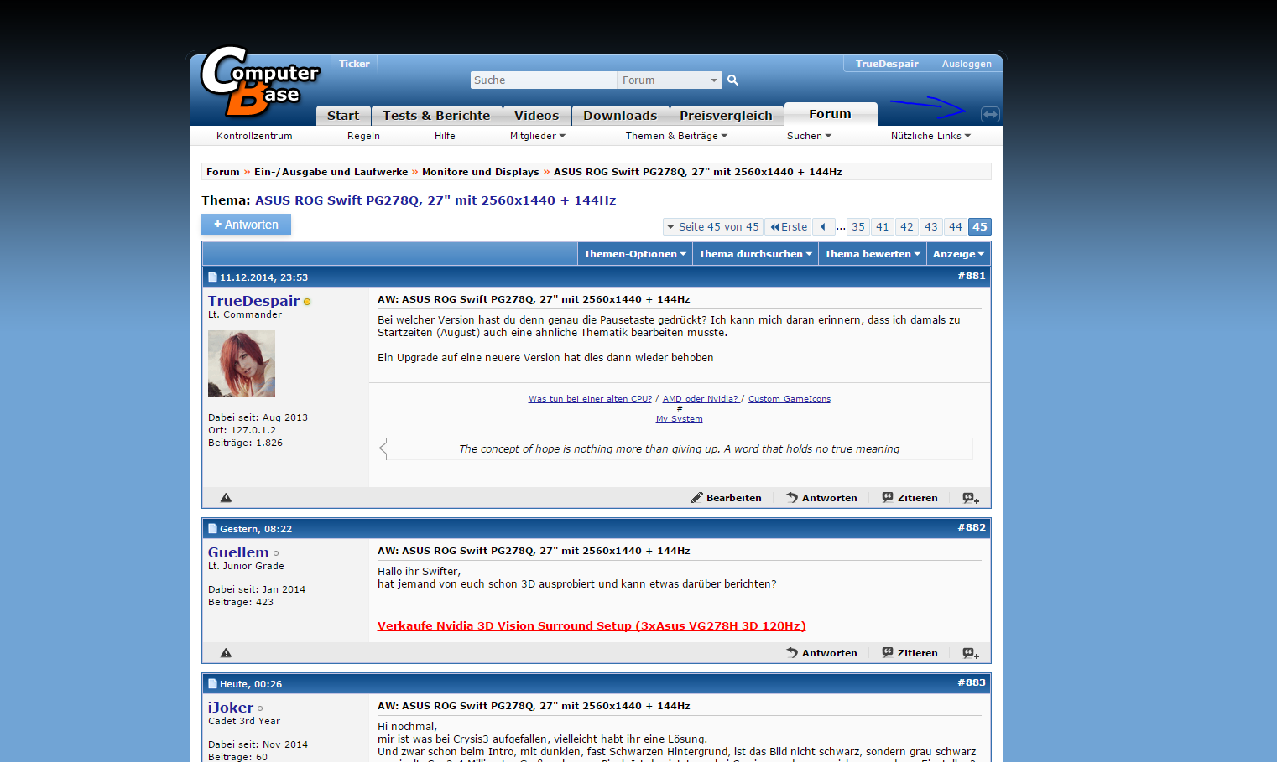Open the Ticker tab

pos(354,64)
